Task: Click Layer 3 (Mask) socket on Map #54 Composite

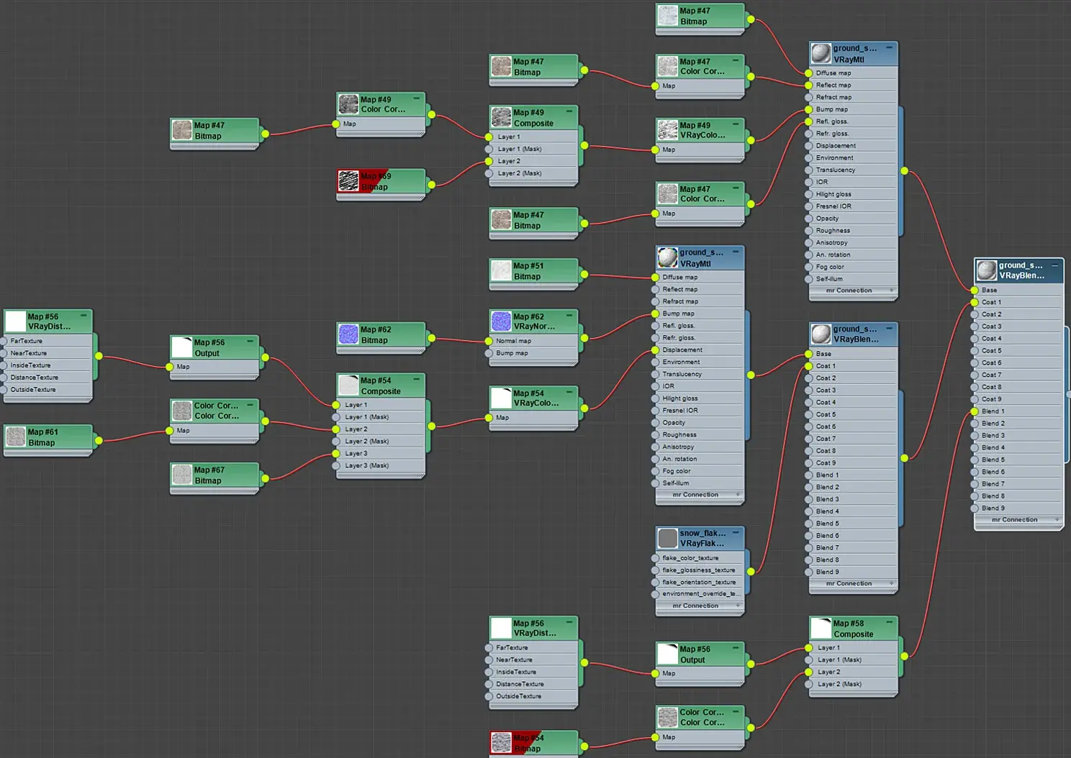Action: pos(337,466)
